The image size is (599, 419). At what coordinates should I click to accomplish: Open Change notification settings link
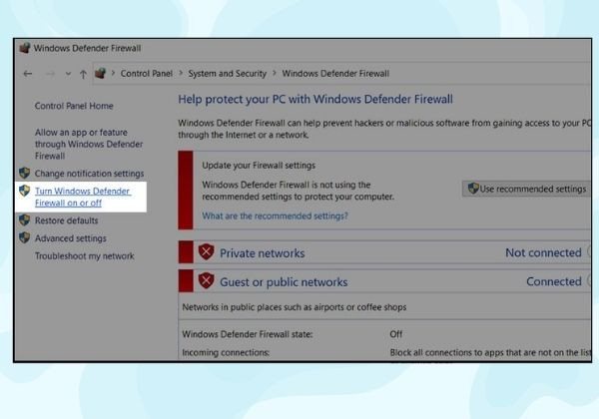89,174
